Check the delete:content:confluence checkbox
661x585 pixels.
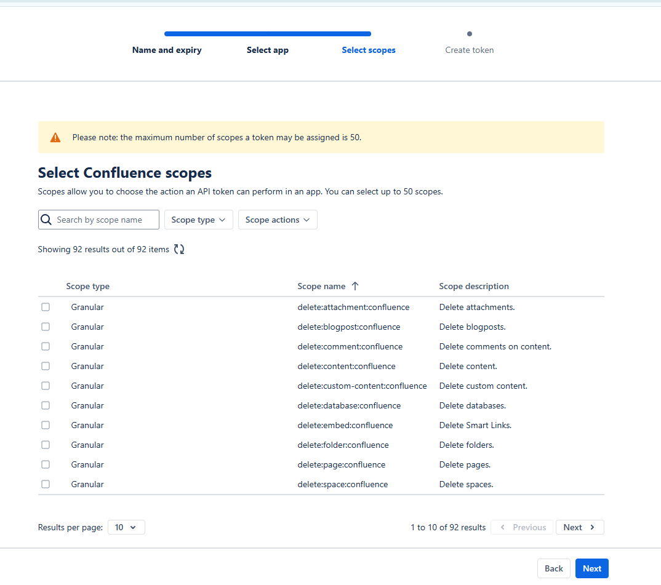click(46, 366)
